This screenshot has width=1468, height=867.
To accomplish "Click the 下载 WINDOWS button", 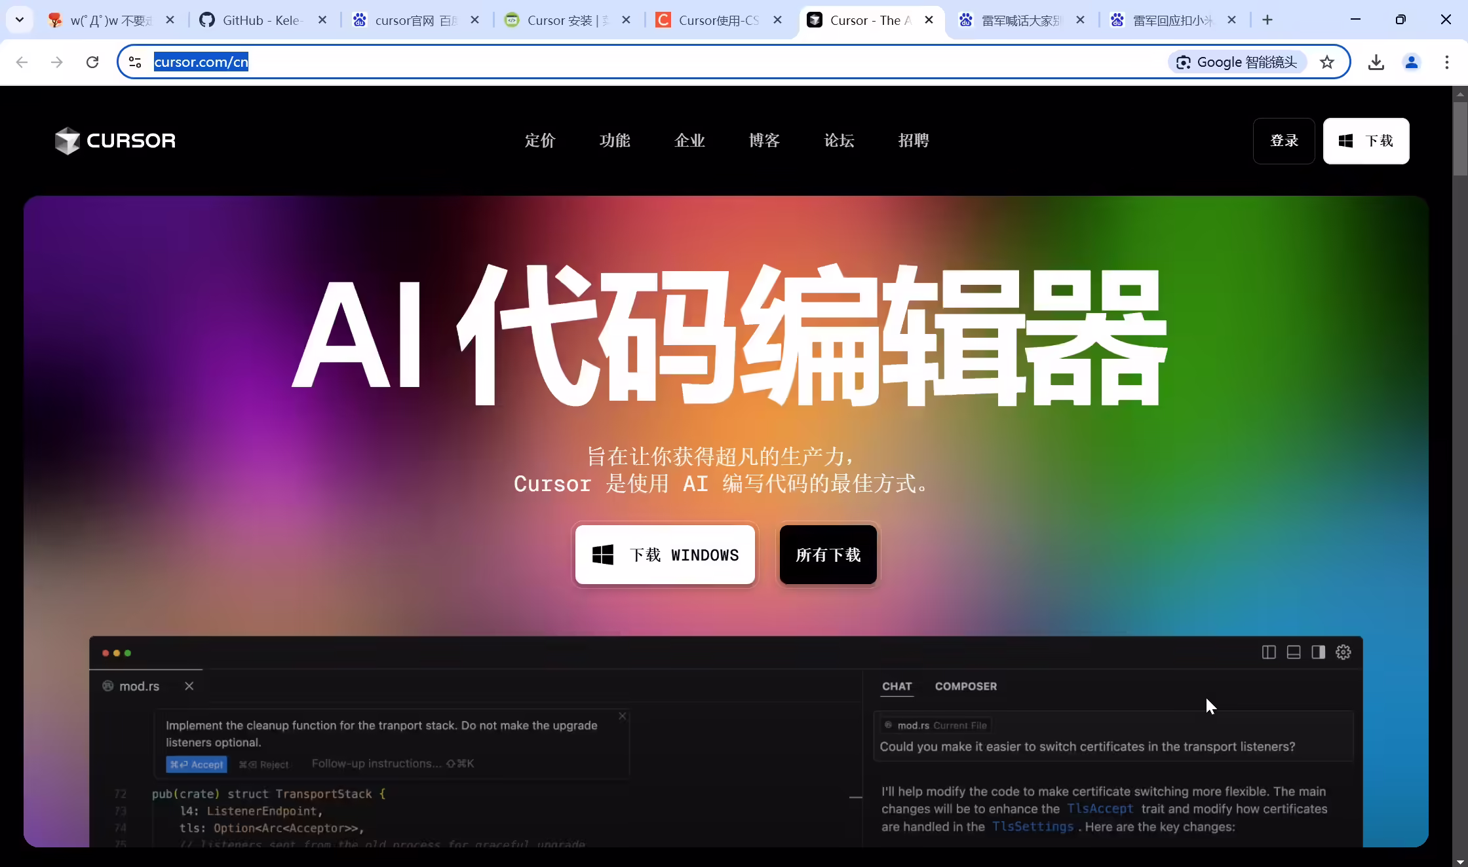I will point(665,555).
